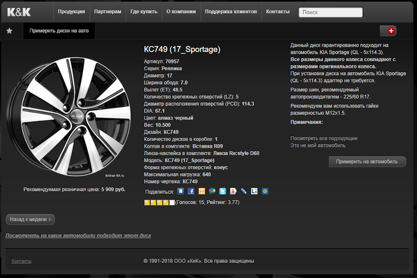This screenshot has width=417, height=278.
Task: Click footer Контакты link
Action: click(x=22, y=261)
